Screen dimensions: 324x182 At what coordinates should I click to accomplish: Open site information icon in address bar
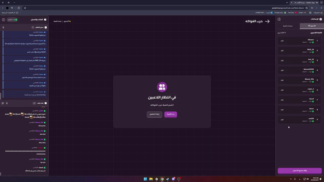[307, 8]
